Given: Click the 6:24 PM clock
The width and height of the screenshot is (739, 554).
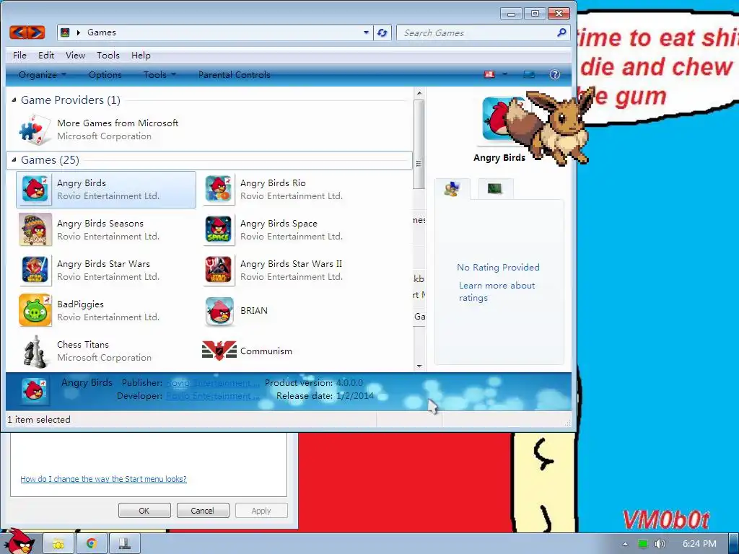Looking at the screenshot, I should pos(699,544).
